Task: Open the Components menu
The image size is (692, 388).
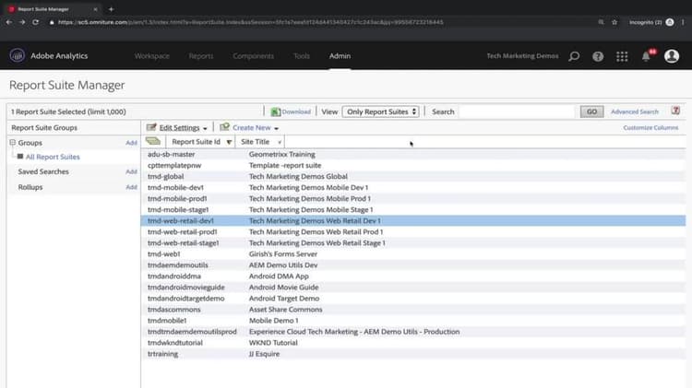Action: click(253, 56)
